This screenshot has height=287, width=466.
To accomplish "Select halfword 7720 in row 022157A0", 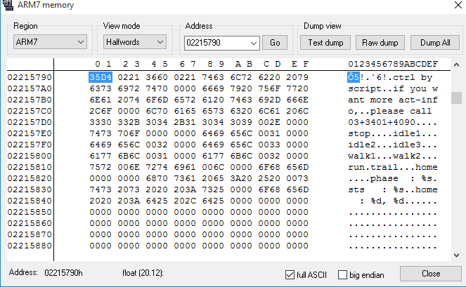I will click(x=297, y=88).
